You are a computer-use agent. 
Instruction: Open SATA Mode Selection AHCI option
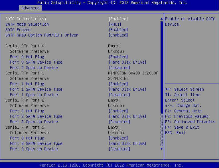(x=115, y=24)
